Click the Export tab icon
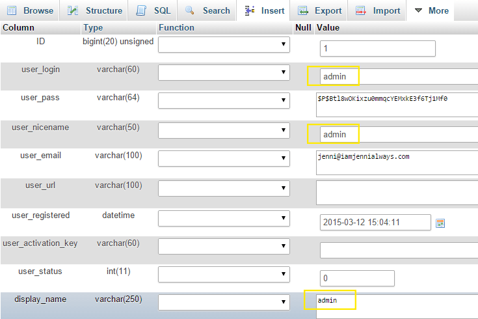The image size is (478, 319). pyautogui.click(x=303, y=10)
